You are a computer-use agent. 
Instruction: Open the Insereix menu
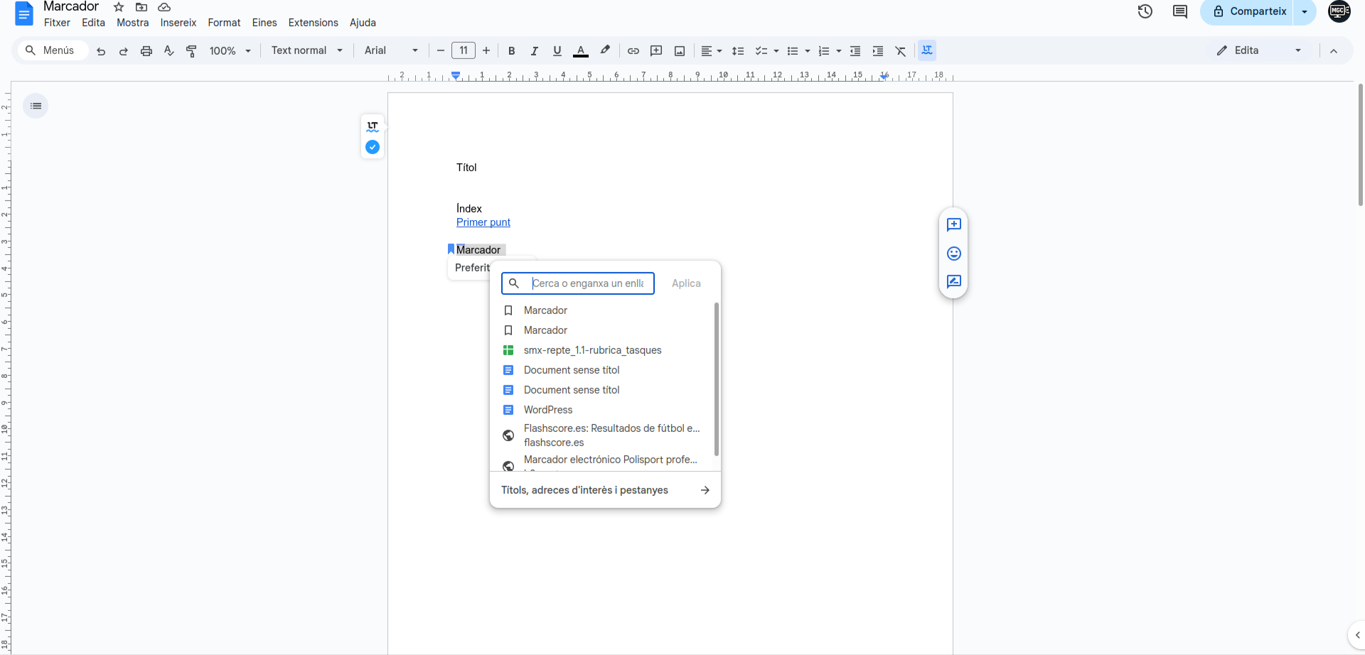[x=178, y=23]
